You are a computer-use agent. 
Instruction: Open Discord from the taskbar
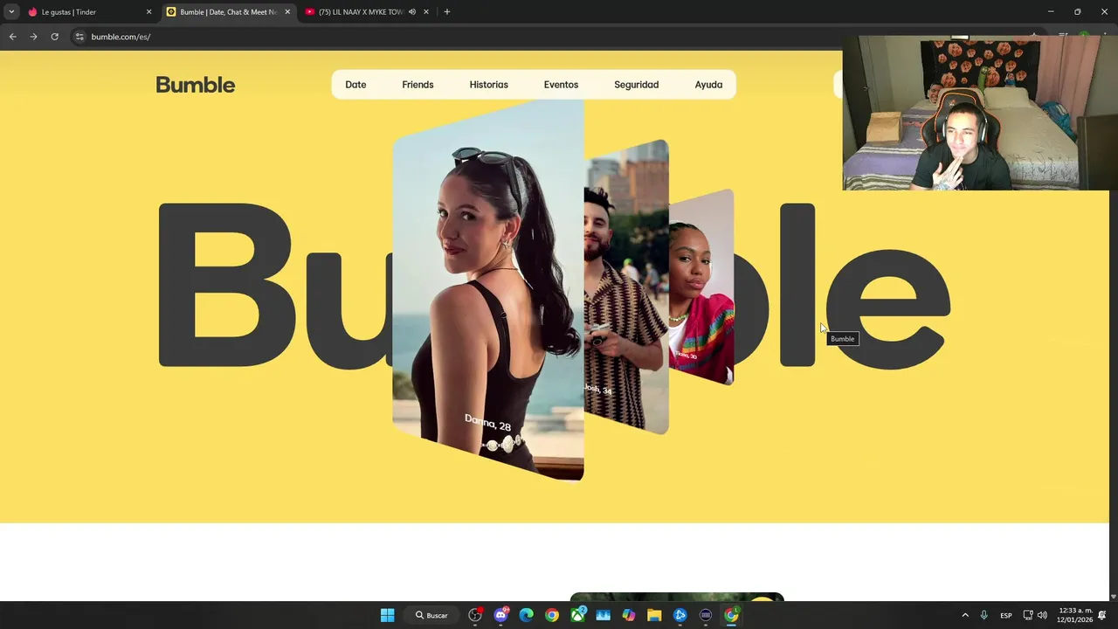[x=500, y=615]
